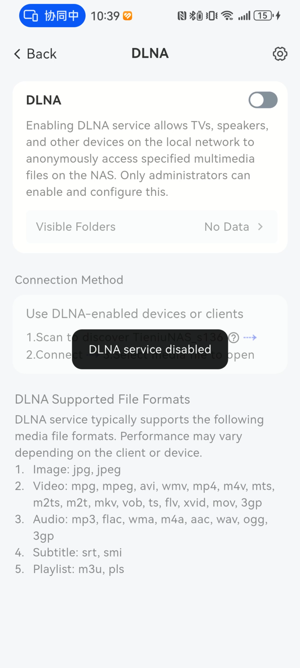Screen dimensions: 300x668
Task: Enable the DLNA service toggle
Action: pos(263,100)
